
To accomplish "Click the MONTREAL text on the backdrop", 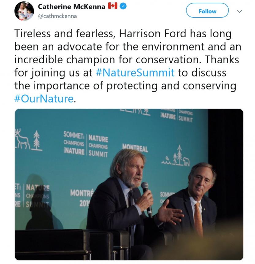I will click(135, 148).
